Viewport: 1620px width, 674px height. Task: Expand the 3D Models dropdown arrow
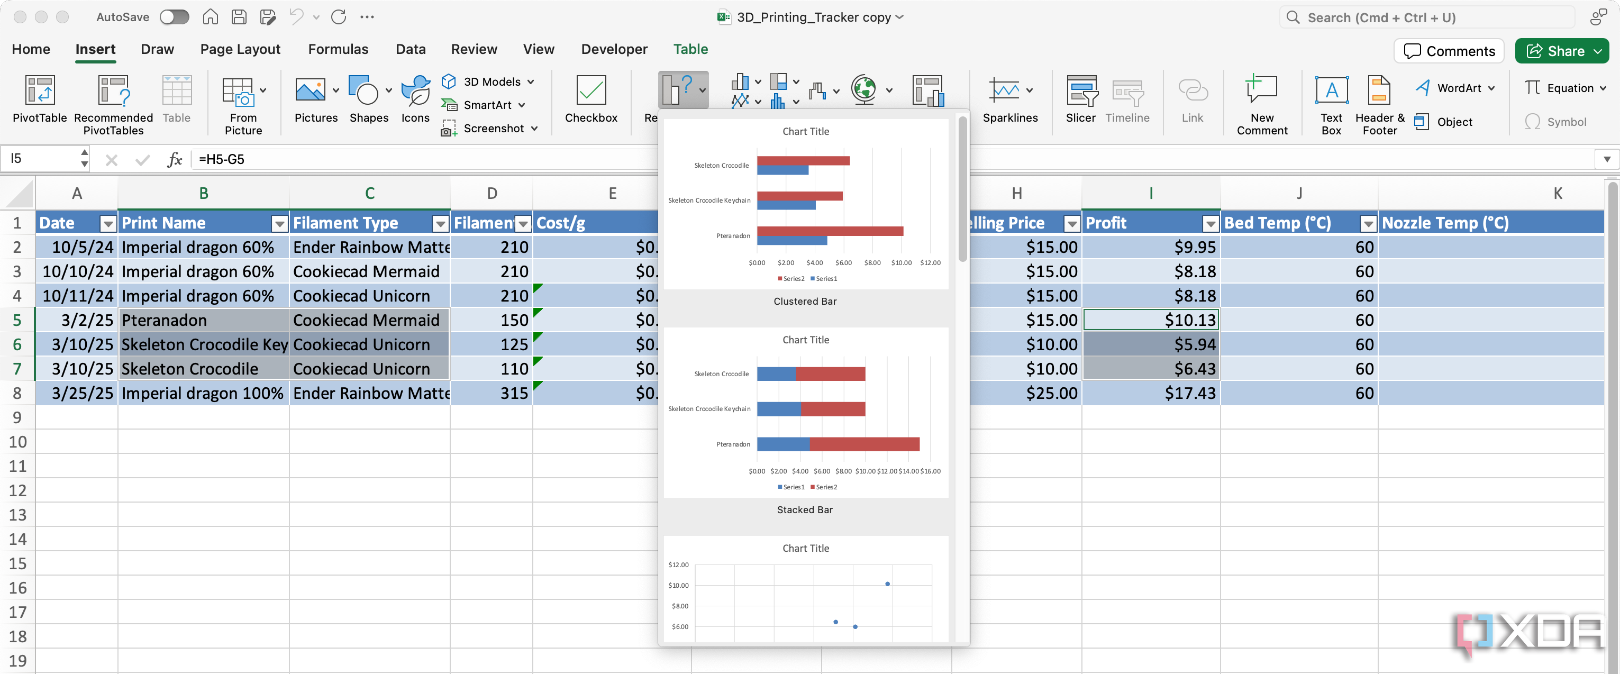[x=531, y=81]
